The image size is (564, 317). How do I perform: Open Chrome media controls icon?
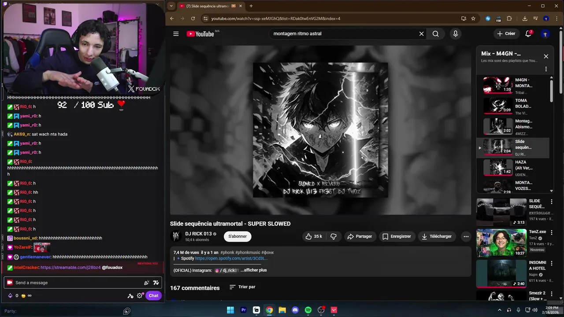535,18
